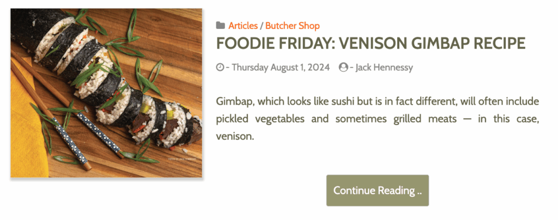This screenshot has height=220, width=558.
Task: Click the clock icon beside the date
Action: [x=220, y=68]
